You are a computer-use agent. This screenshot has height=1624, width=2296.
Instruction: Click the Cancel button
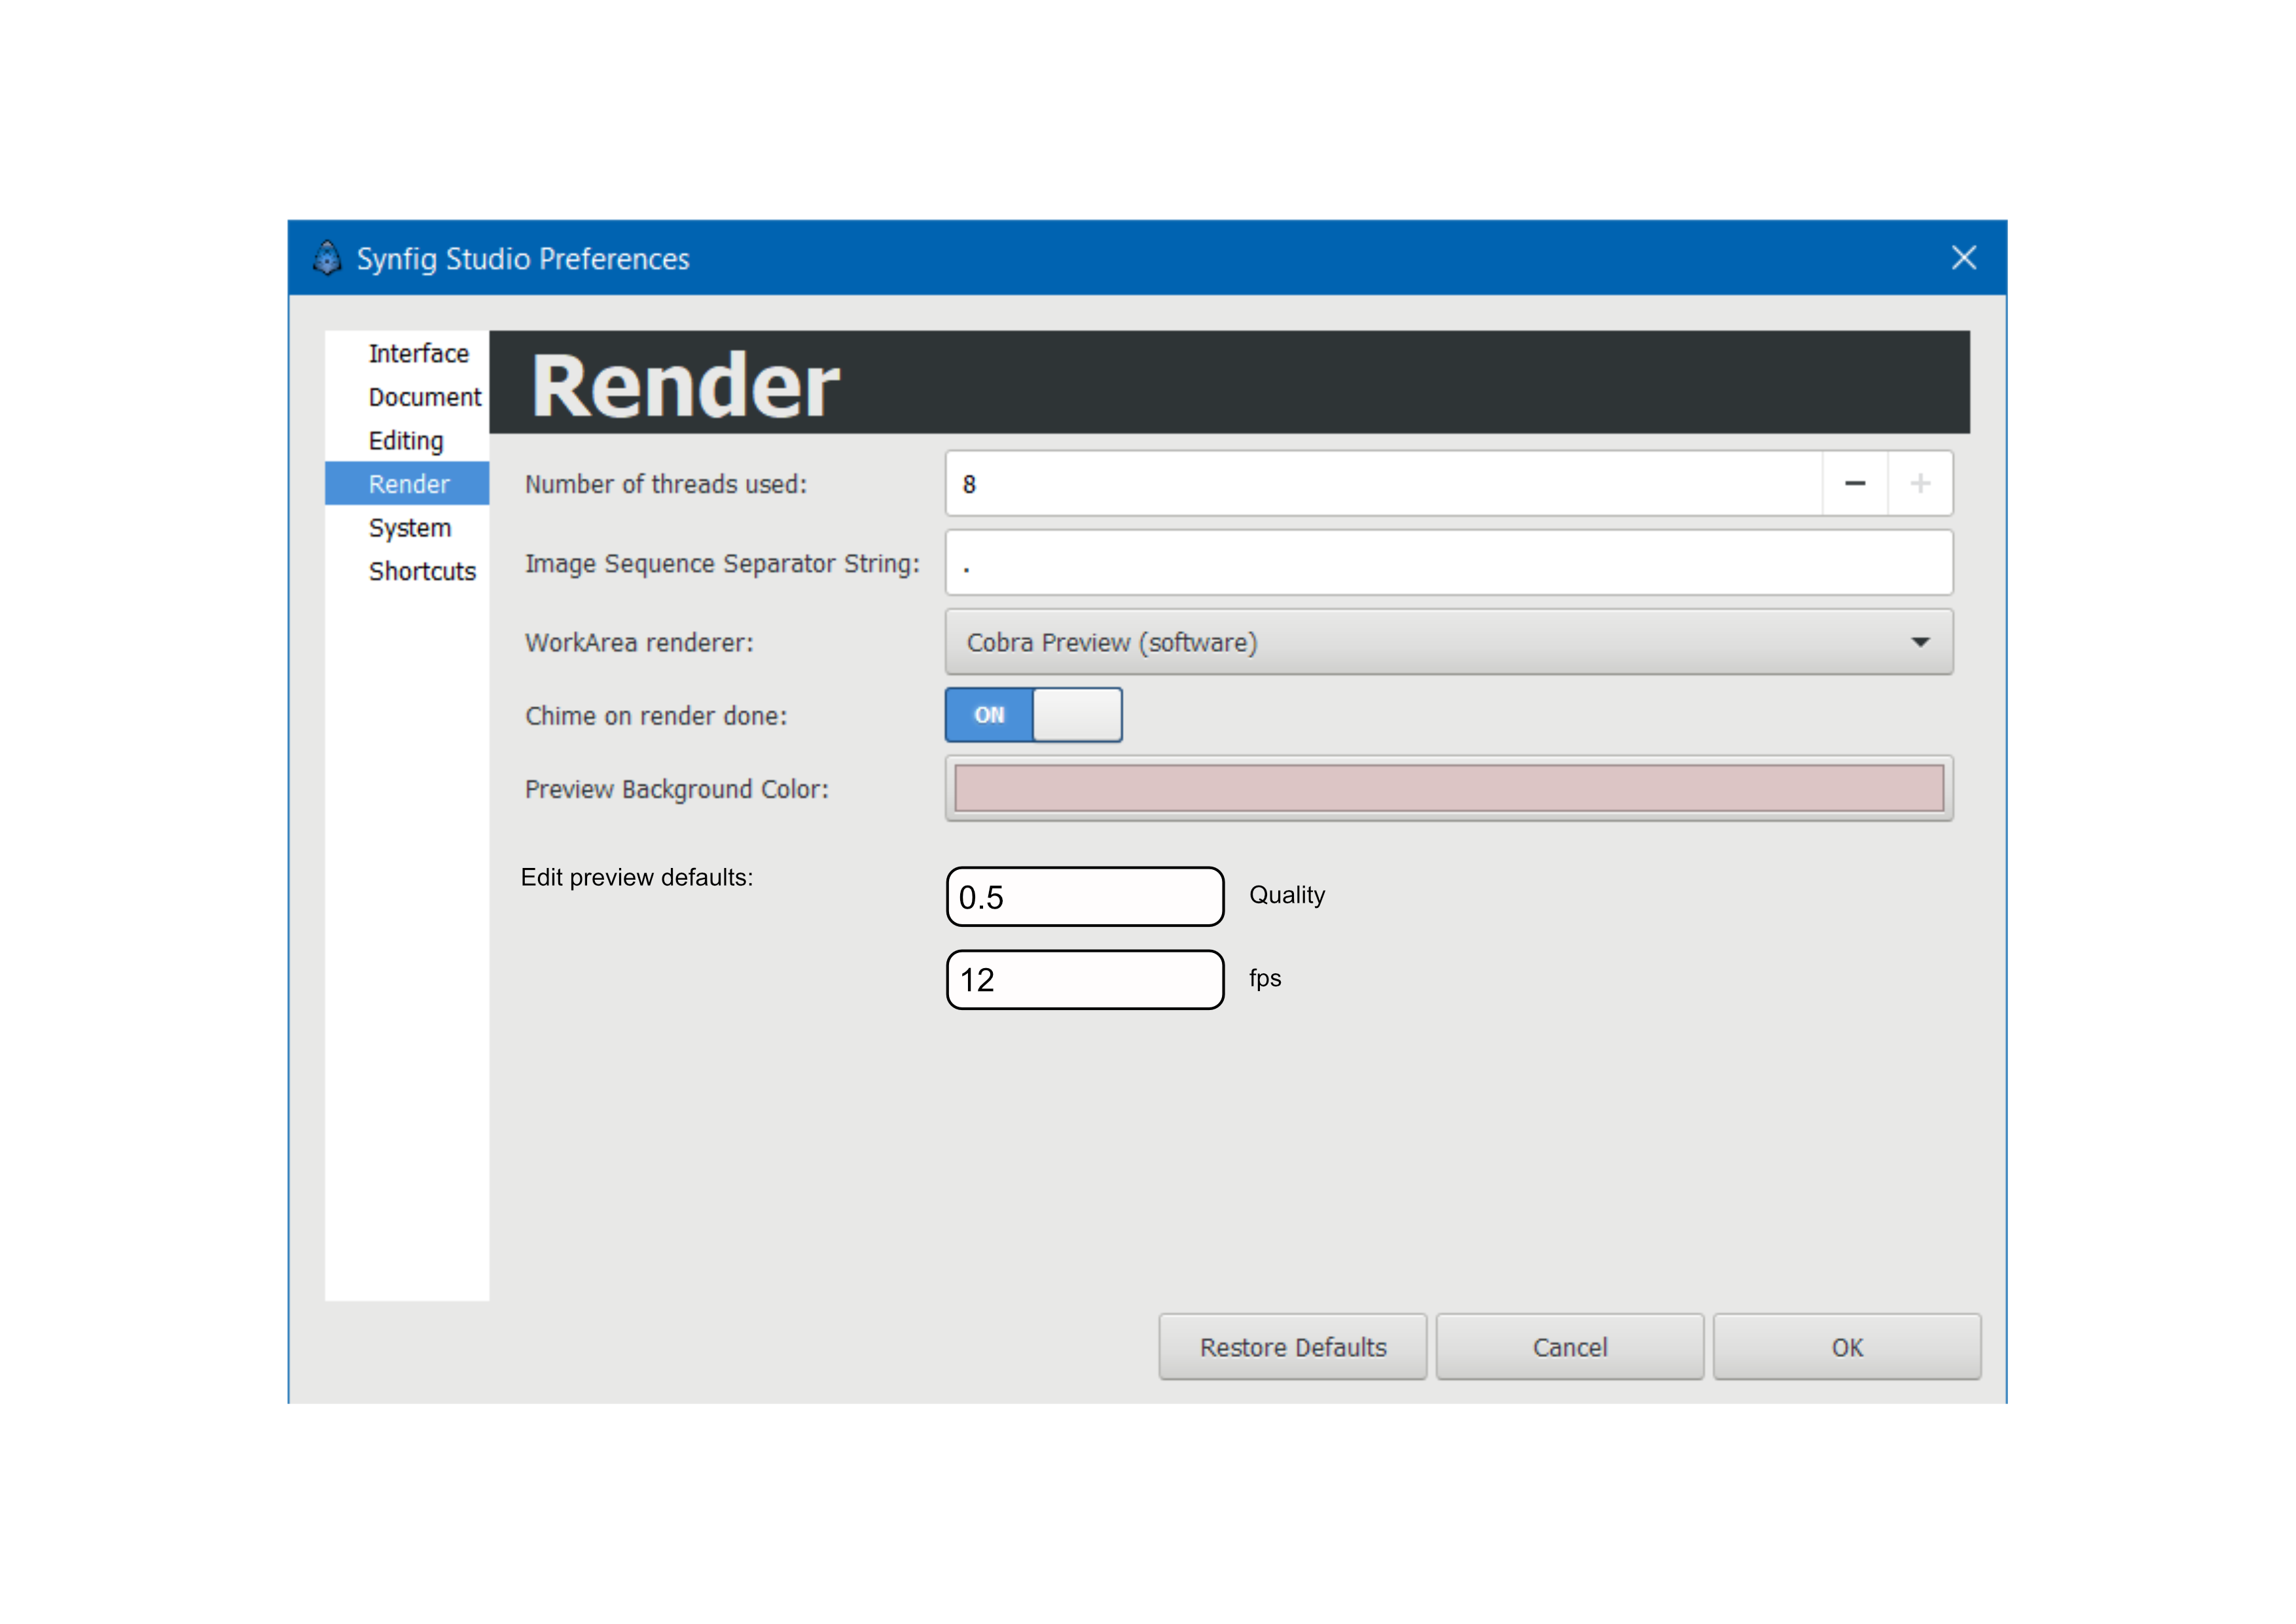point(1569,1347)
